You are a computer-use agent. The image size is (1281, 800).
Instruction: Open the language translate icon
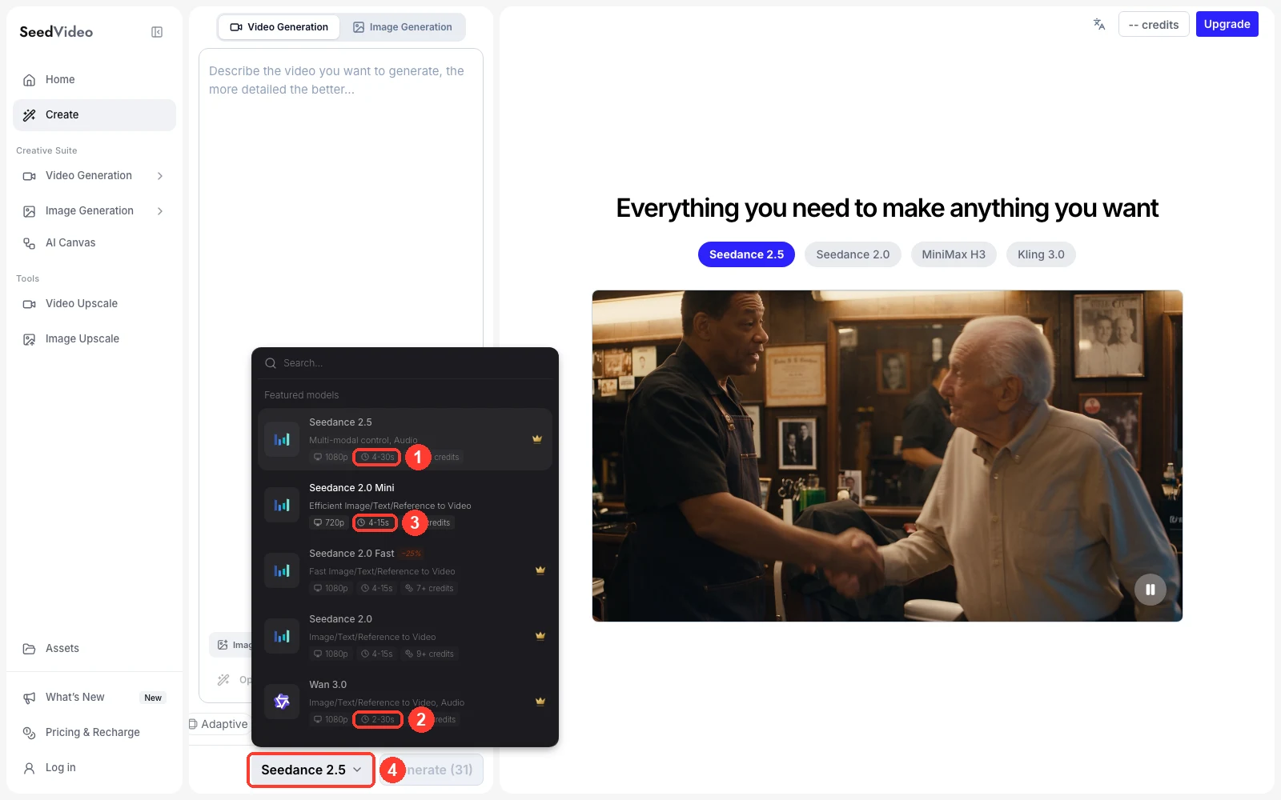click(1099, 24)
